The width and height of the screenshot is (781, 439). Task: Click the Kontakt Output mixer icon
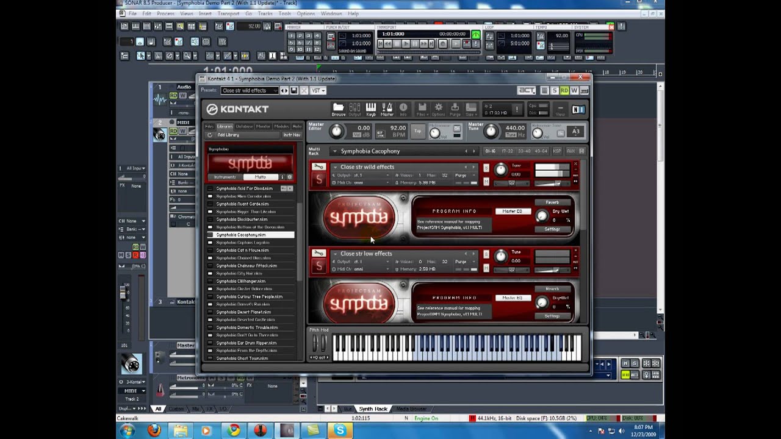[x=355, y=109]
